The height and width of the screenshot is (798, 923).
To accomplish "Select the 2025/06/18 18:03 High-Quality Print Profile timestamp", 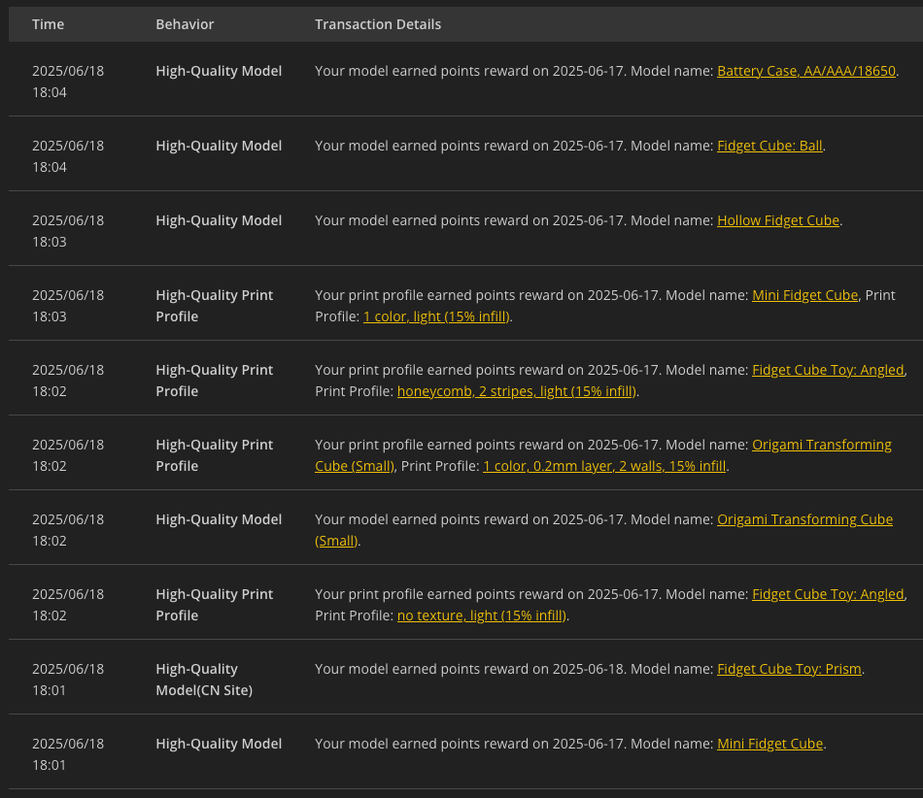I will pyautogui.click(x=68, y=306).
